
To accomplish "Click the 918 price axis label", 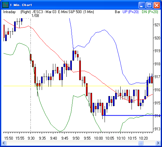I will pos(157,64).
